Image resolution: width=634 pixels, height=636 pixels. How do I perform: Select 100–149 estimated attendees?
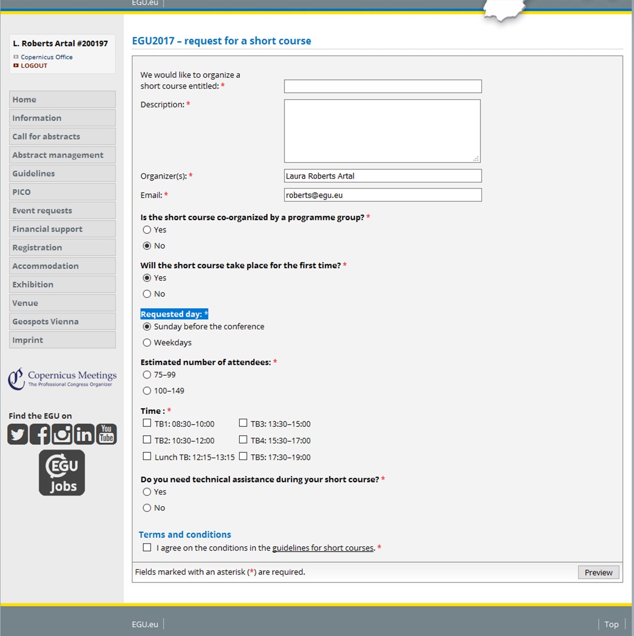tap(147, 391)
